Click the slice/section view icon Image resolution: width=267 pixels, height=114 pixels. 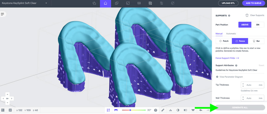coord(185,110)
